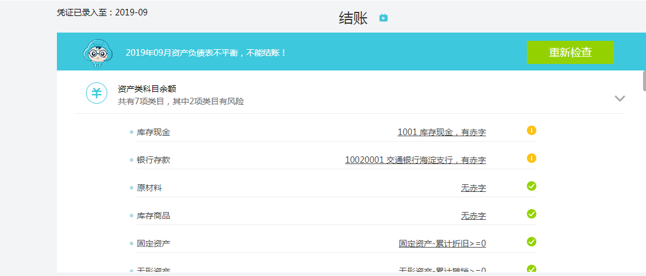
Task: Click the video tutorial icon beside 结账
Action: point(383,18)
